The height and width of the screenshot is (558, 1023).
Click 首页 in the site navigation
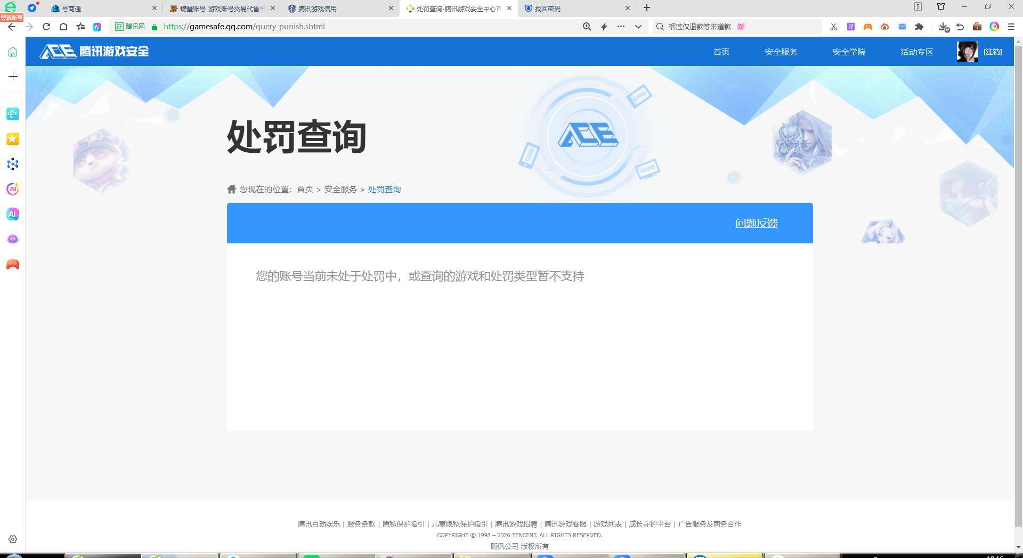pyautogui.click(x=721, y=52)
